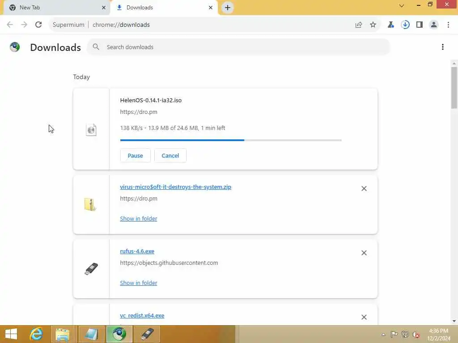Close the Downloads tab

(x=211, y=8)
